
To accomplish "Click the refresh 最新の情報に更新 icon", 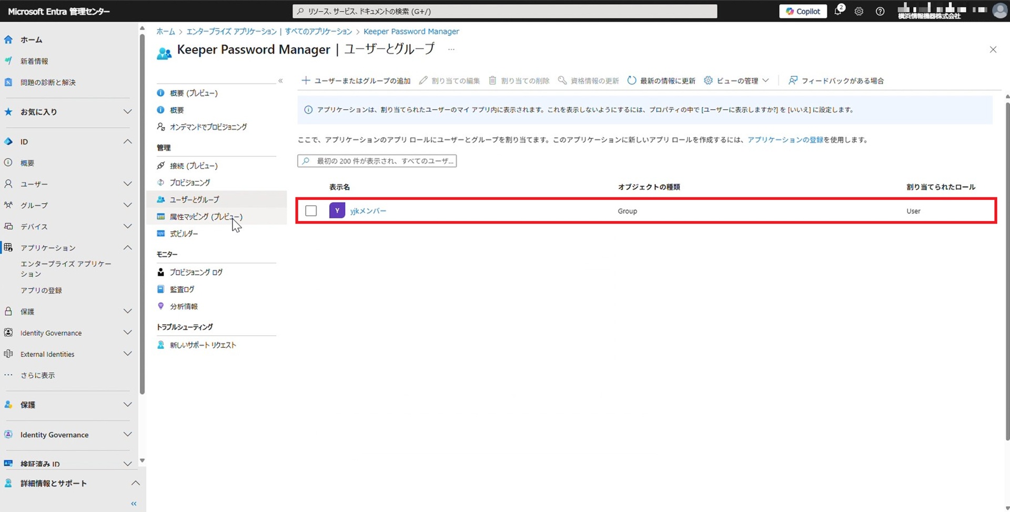I will pyautogui.click(x=631, y=81).
